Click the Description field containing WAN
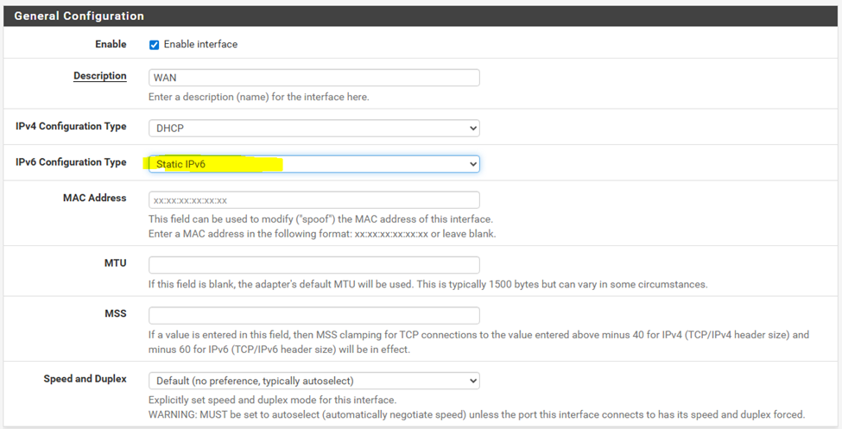The height and width of the screenshot is (429, 842). click(313, 78)
